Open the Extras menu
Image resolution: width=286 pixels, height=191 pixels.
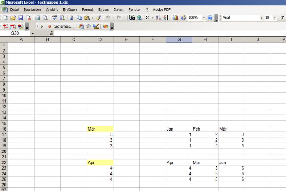click(103, 10)
